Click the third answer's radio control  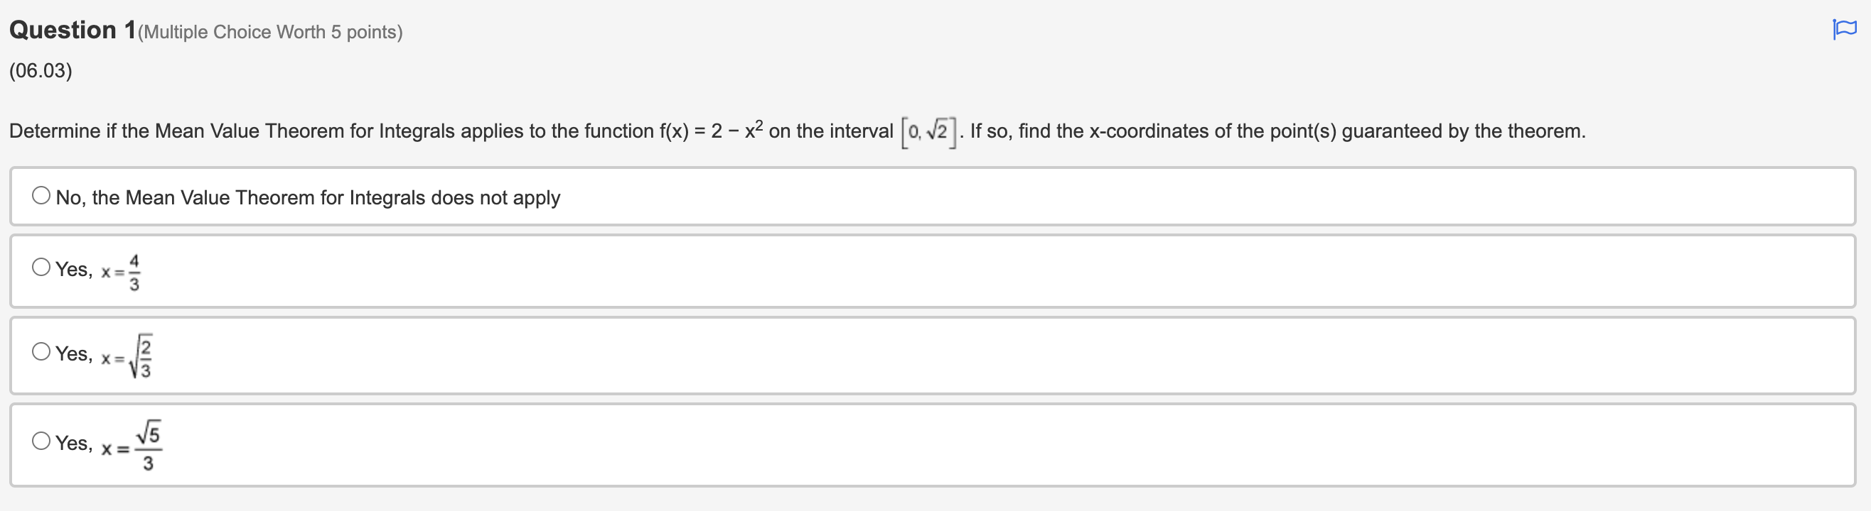pos(41,352)
